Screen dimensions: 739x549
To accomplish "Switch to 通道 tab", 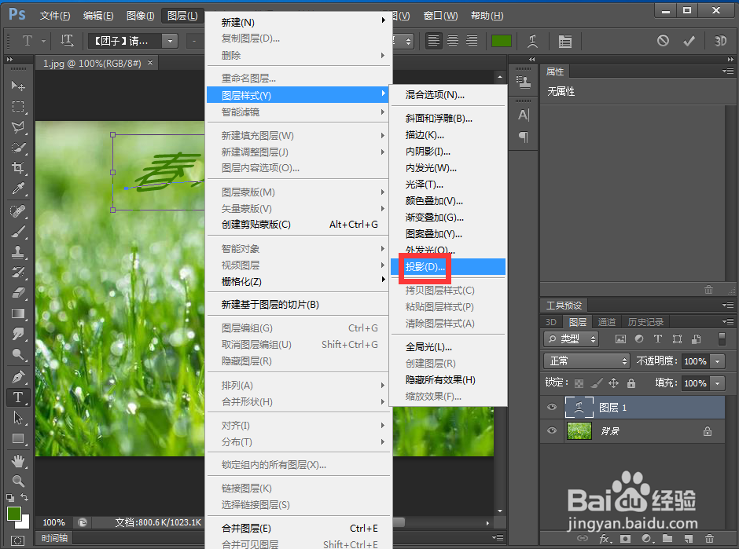I will coord(607,322).
